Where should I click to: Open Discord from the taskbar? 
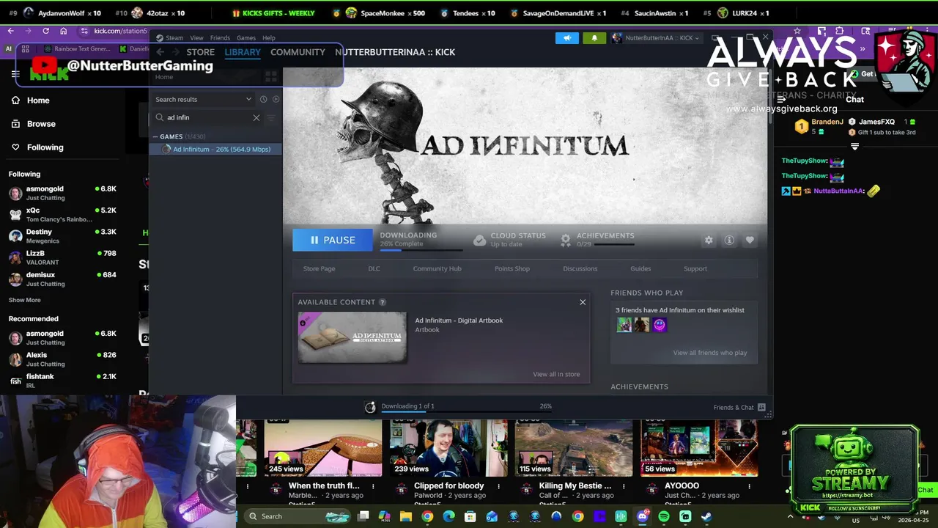pos(643,516)
